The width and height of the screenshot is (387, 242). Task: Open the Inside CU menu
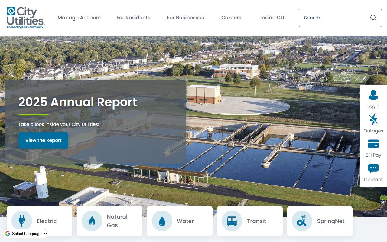[x=272, y=18]
